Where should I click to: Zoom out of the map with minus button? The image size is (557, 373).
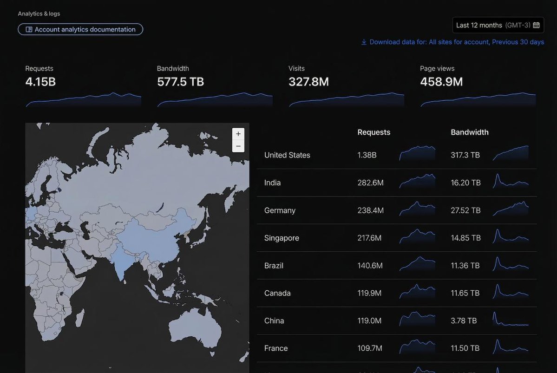pos(238,146)
